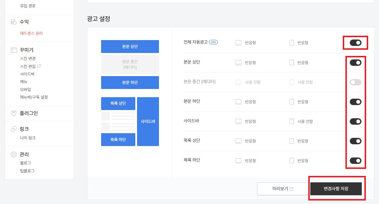Viewport: 379px width, 204px height.
Task: Click the 플러그인 plug icon
Action: pos(13,113)
